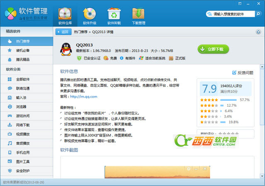Select 装机必备 in the sidebar

point(27,50)
